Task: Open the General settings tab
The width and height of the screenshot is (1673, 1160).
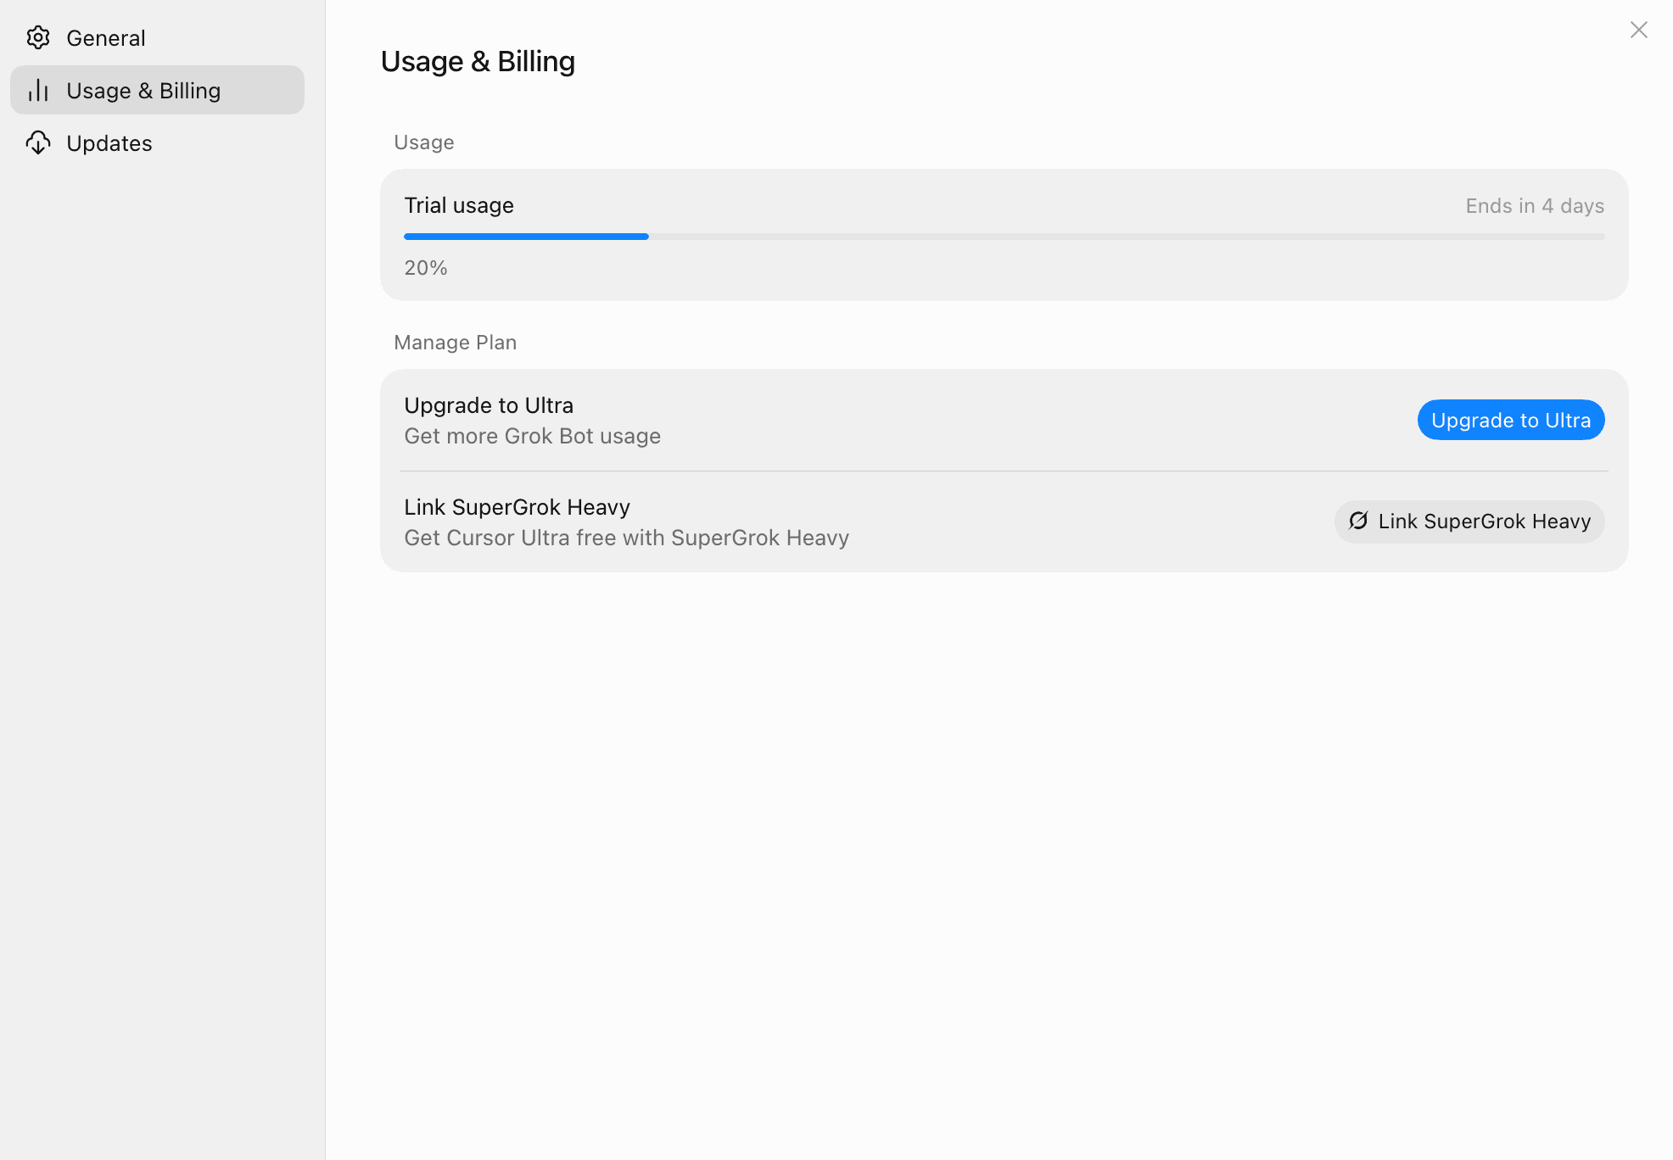Action: [x=157, y=37]
